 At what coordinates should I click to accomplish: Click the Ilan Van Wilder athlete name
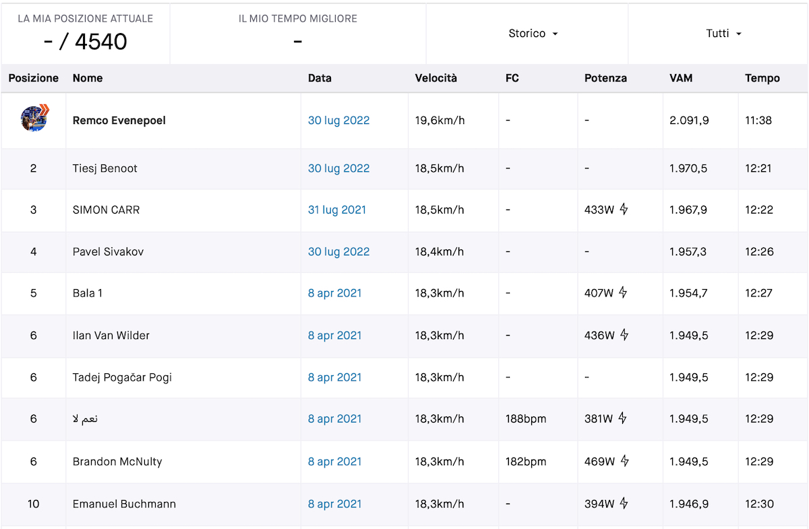[x=111, y=336]
